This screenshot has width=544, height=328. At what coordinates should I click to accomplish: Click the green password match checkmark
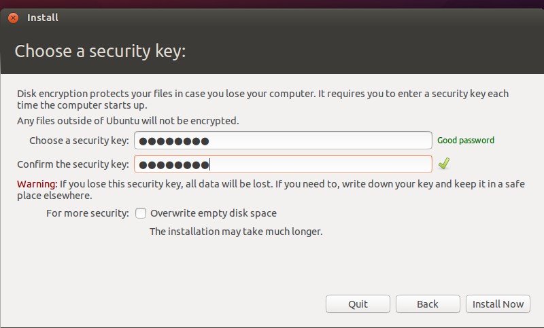pyautogui.click(x=444, y=164)
